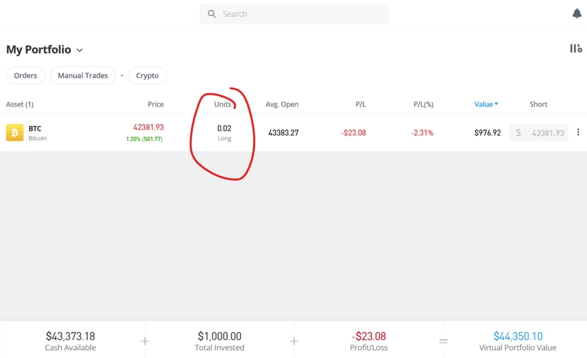
Task: Click the Virtual Portfolio Value amount $44,350.10
Action: [x=517, y=336]
